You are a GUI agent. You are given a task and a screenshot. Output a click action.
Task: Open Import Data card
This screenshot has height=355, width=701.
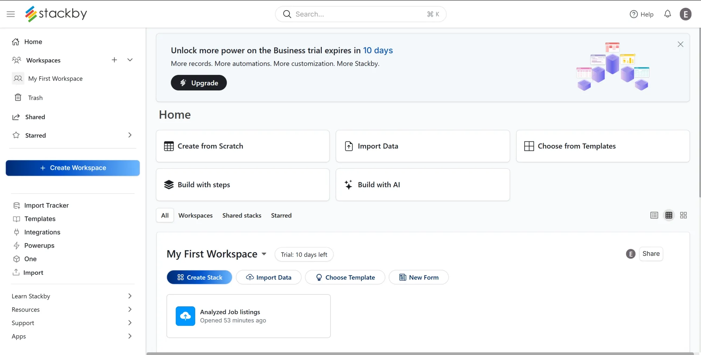423,146
